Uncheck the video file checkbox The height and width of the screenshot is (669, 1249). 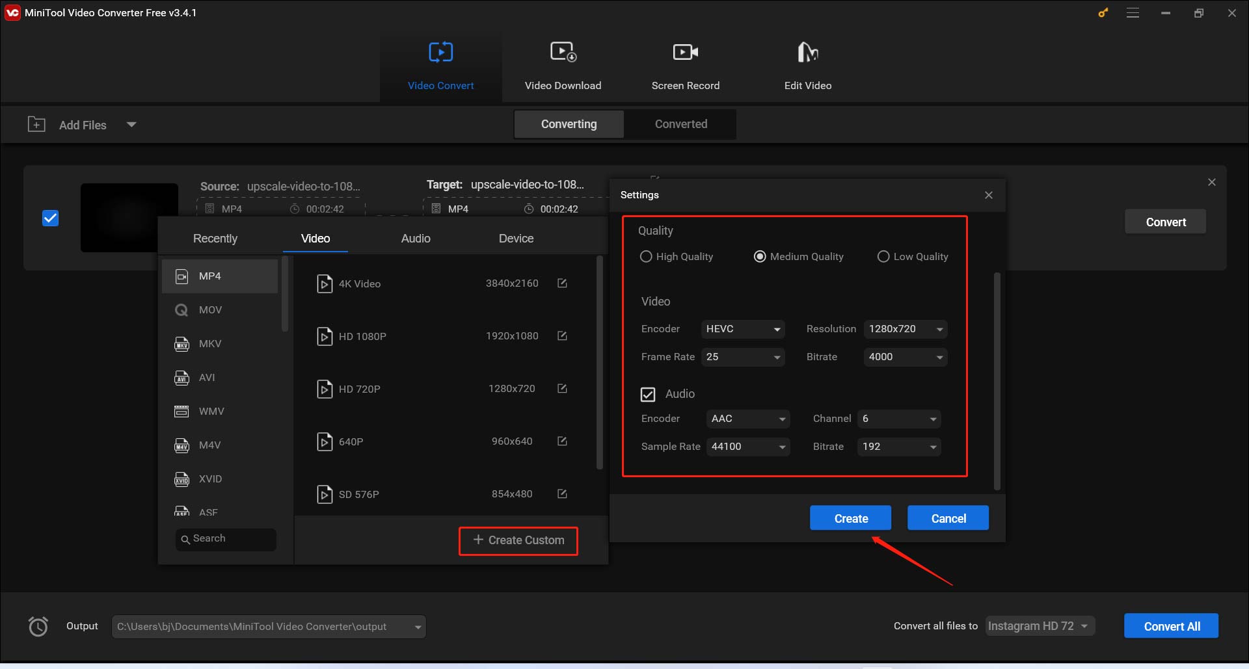(x=50, y=218)
